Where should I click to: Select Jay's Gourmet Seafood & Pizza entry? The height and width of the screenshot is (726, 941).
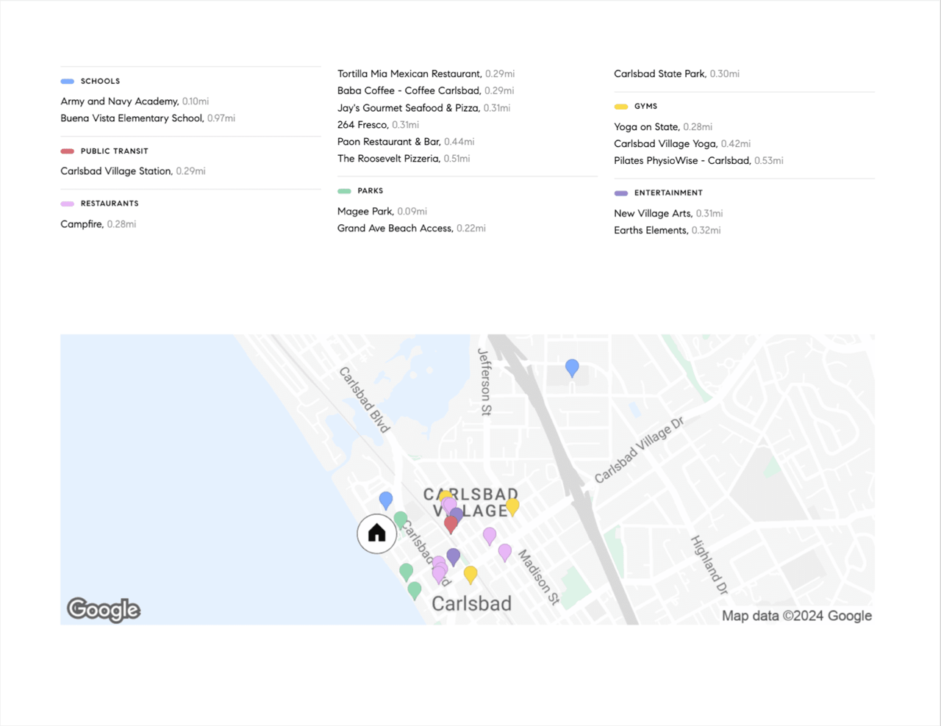423,108
